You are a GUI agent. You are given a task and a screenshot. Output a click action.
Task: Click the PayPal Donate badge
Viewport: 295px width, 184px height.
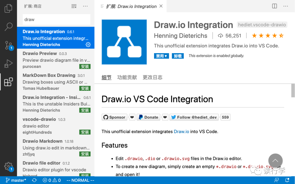pos(148,117)
